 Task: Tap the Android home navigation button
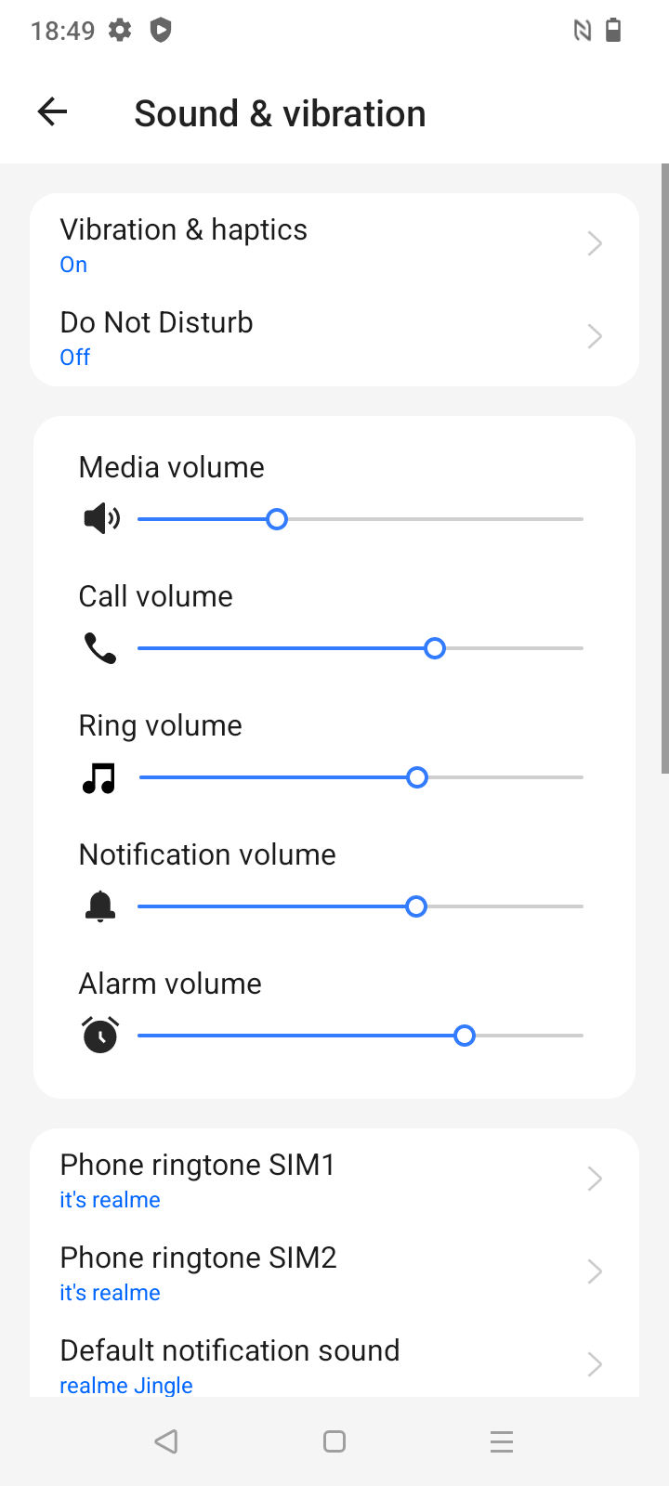click(x=334, y=1441)
